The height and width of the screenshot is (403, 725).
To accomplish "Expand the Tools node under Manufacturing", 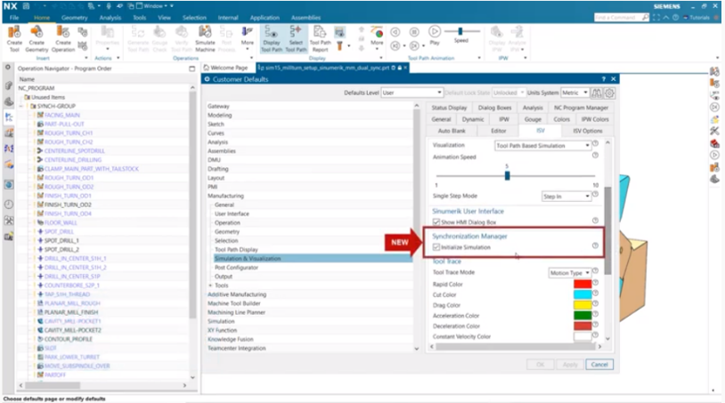I will [210, 286].
